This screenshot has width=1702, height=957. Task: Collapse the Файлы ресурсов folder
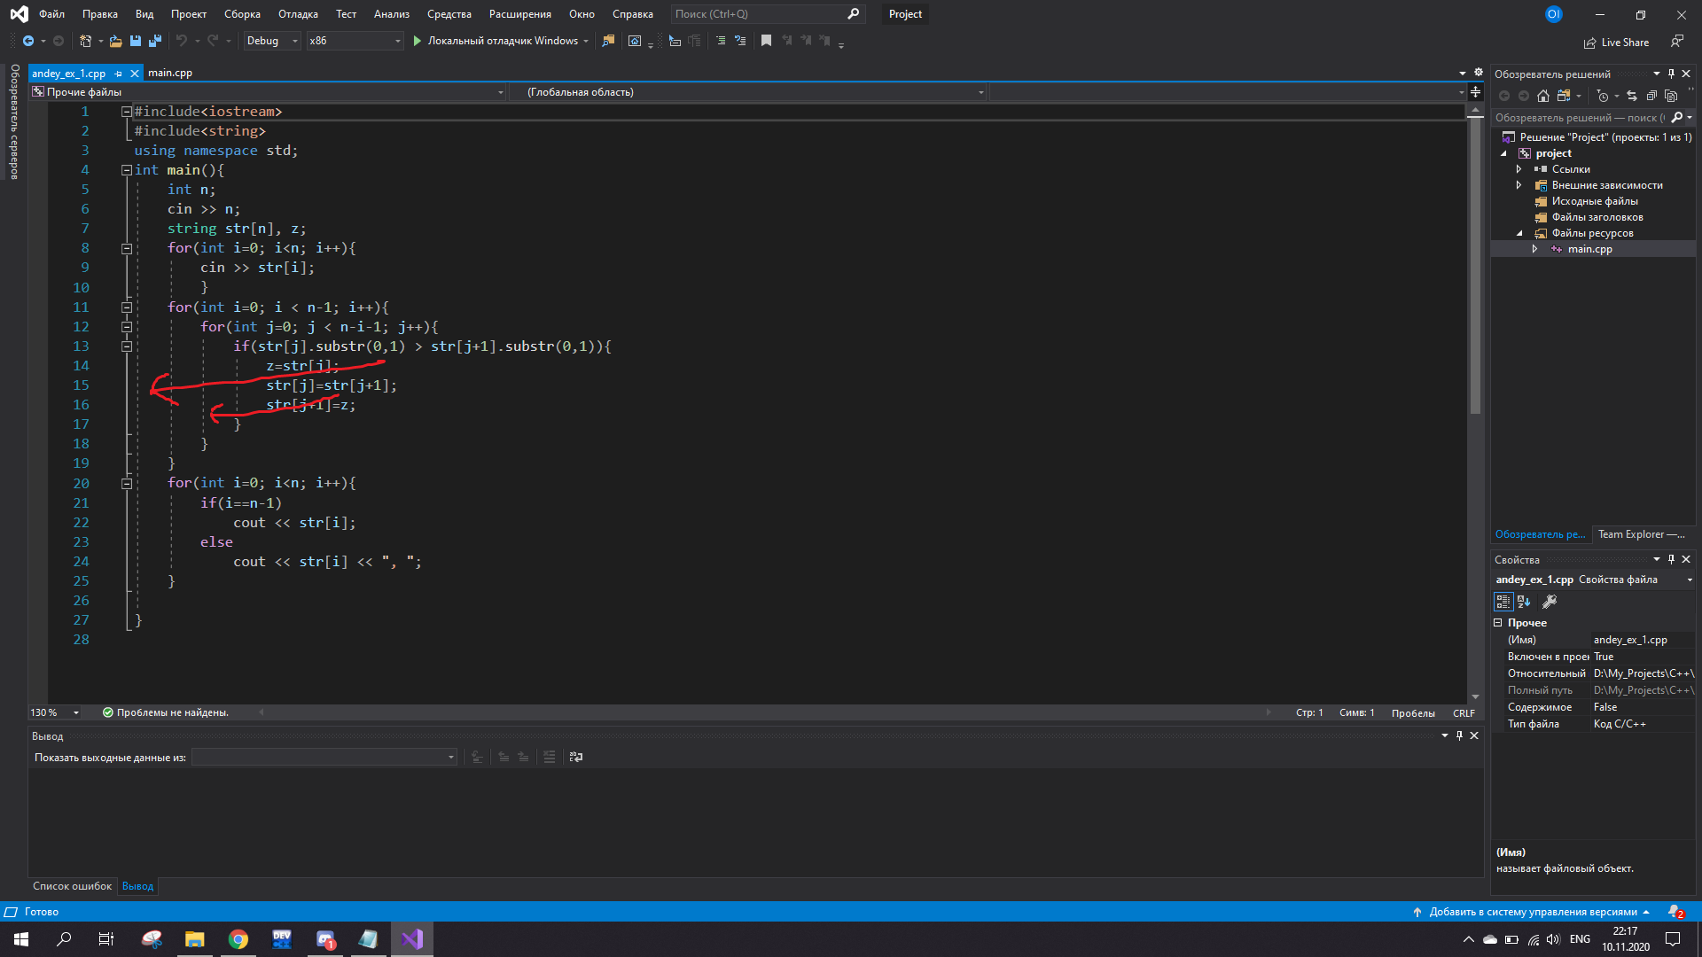click(x=1519, y=233)
